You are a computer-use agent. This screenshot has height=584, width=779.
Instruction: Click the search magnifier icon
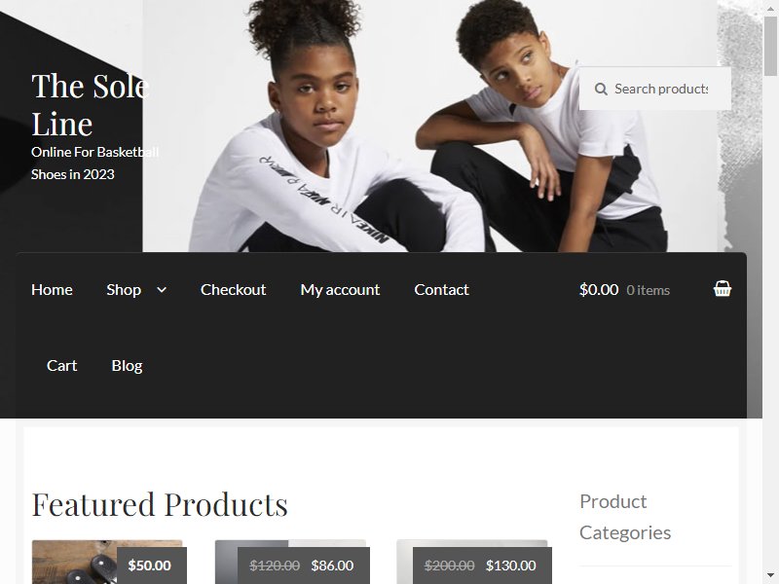point(601,89)
